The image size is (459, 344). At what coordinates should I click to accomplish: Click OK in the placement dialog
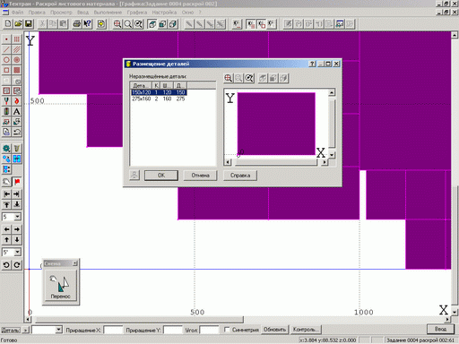pyautogui.click(x=161, y=176)
